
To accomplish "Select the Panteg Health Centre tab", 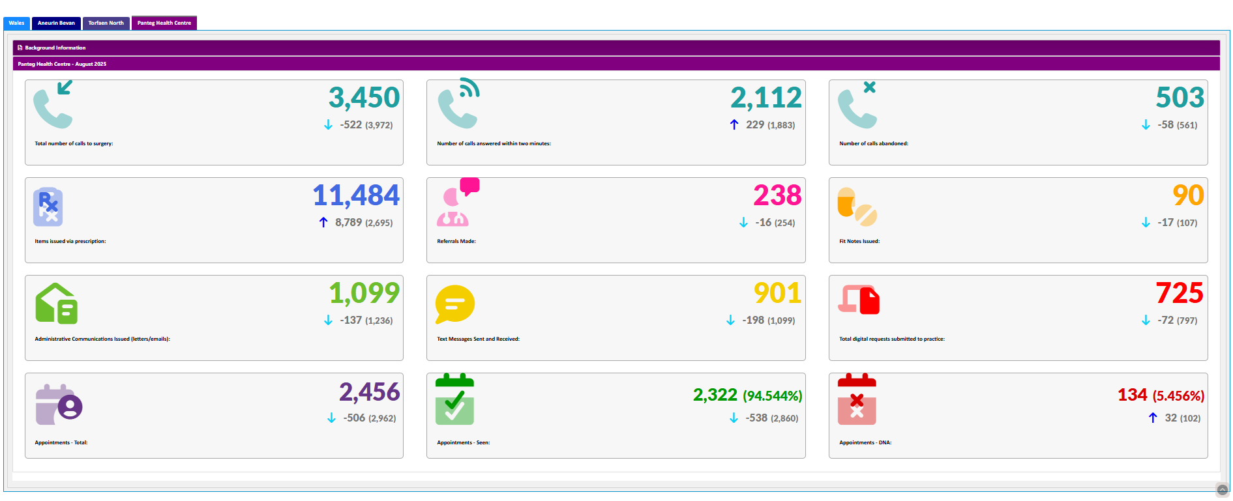I will (x=164, y=23).
